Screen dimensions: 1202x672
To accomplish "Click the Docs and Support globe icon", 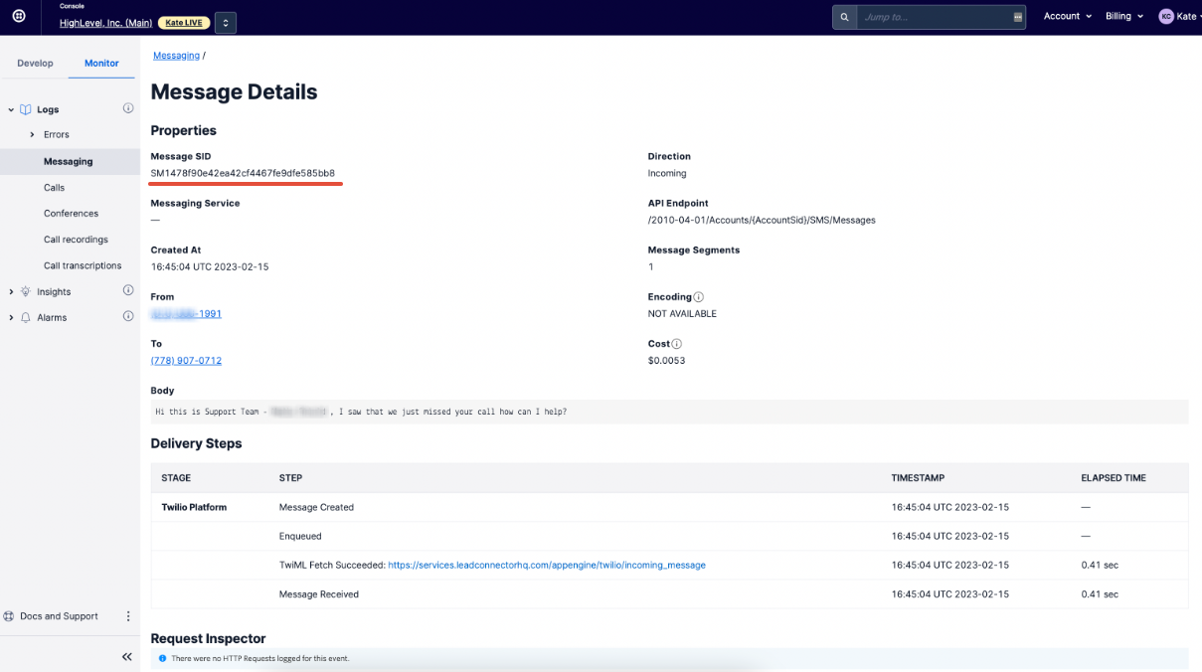I will [9, 616].
